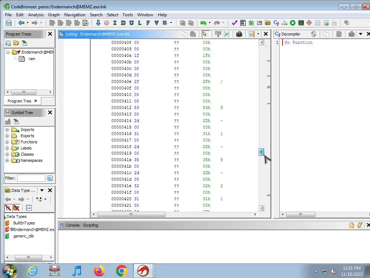The height and width of the screenshot is (278, 370).
Task: Collapse the Endermanch@MEMZ program tree node
Action: pyautogui.click(x=8, y=52)
